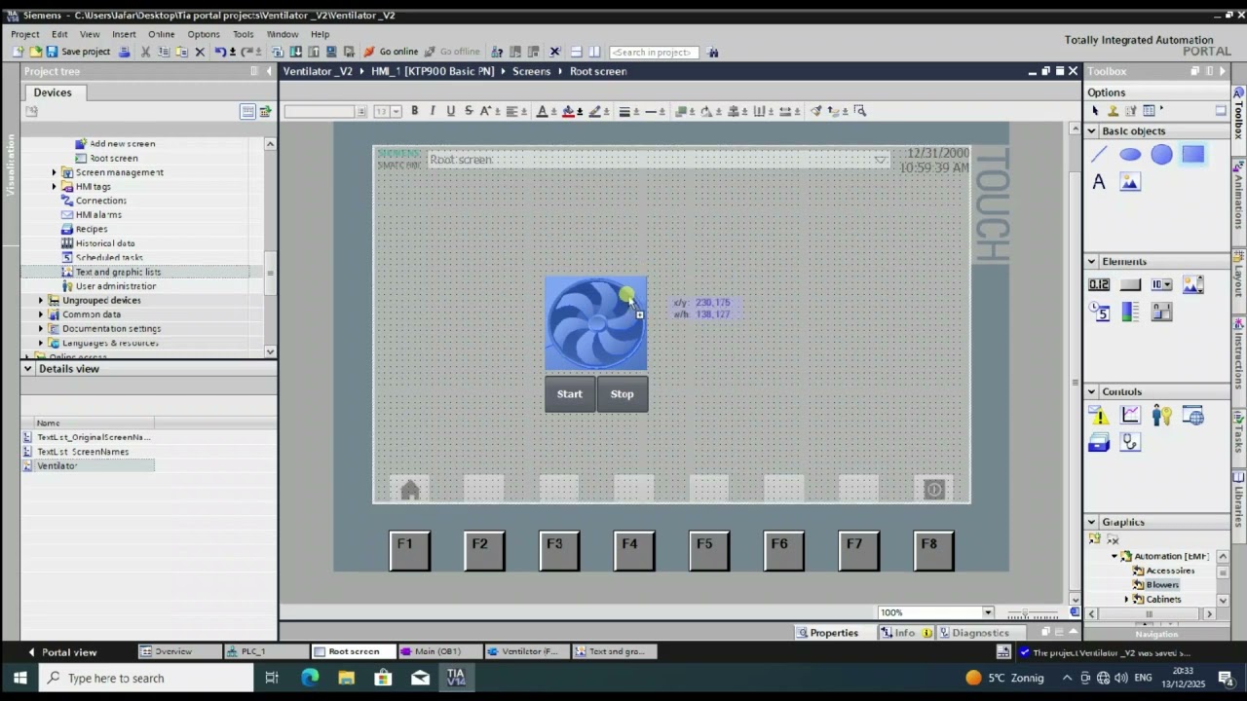Toggle Italic text formatting
This screenshot has width=1247, height=701.
[x=433, y=111]
